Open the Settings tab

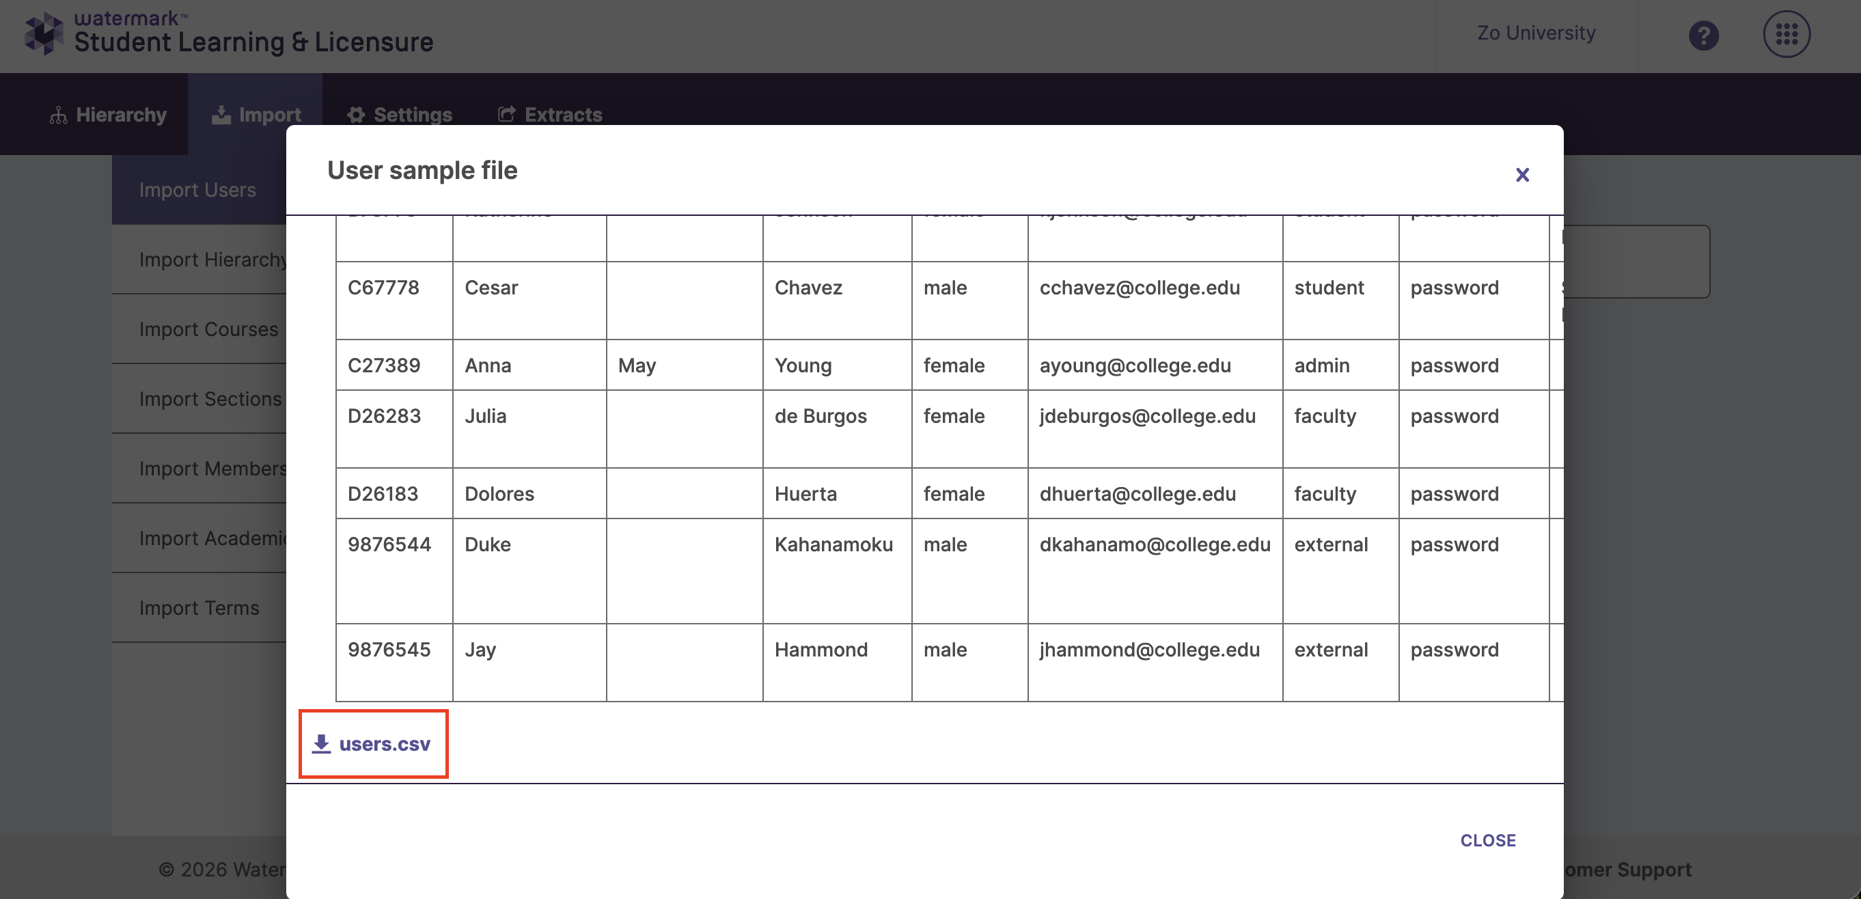point(400,114)
